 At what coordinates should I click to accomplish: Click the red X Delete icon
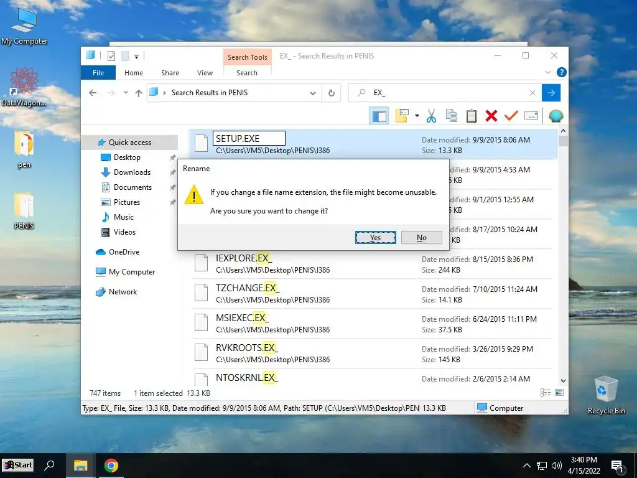[x=491, y=116]
